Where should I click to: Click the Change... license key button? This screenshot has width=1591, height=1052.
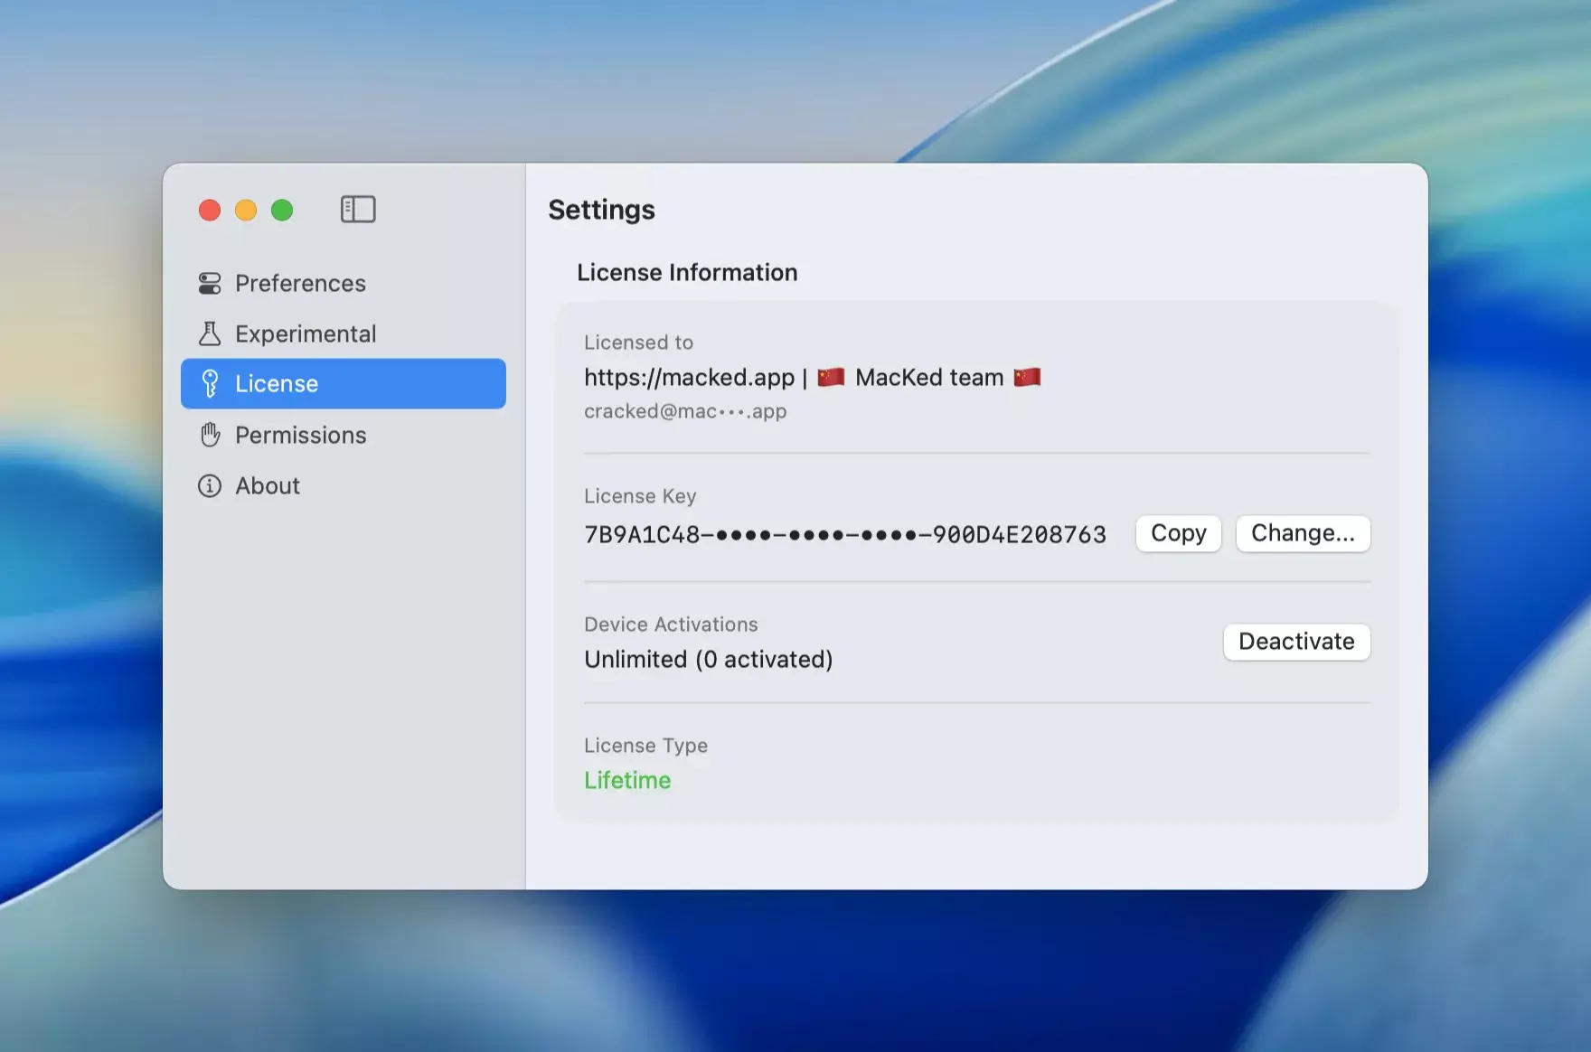[1303, 533]
